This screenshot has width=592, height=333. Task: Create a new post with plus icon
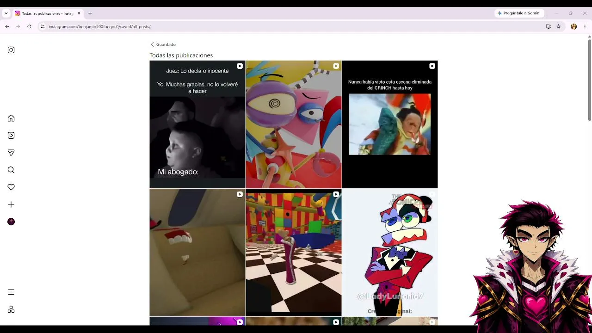click(11, 204)
